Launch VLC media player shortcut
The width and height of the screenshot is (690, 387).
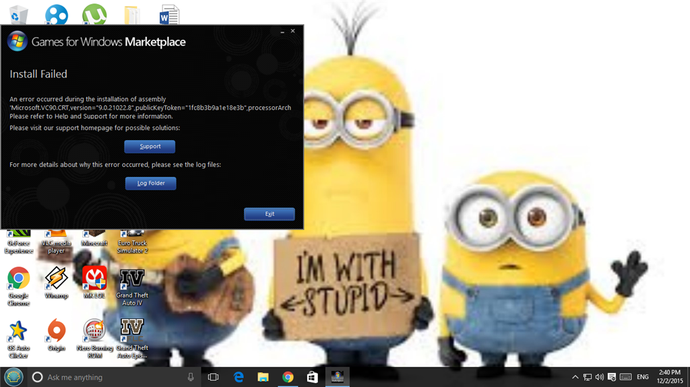57,242
